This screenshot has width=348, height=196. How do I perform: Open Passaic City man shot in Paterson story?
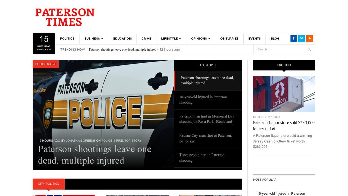208,138
